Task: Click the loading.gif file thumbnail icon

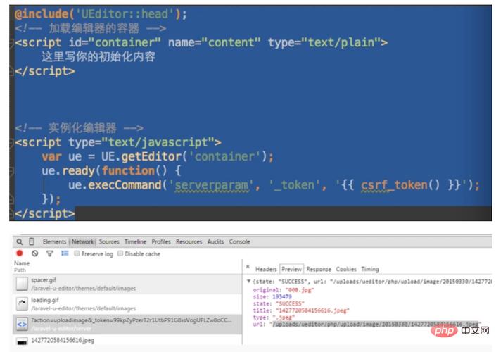Action: tap(22, 304)
